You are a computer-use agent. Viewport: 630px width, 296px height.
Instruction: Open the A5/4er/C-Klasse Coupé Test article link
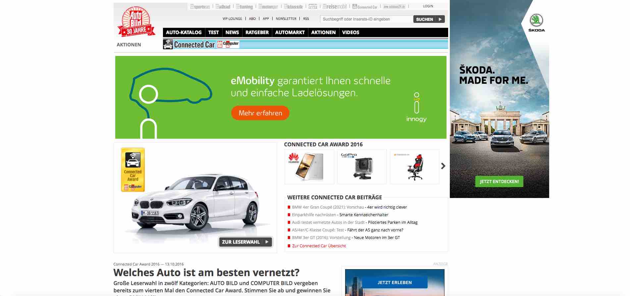(x=347, y=230)
